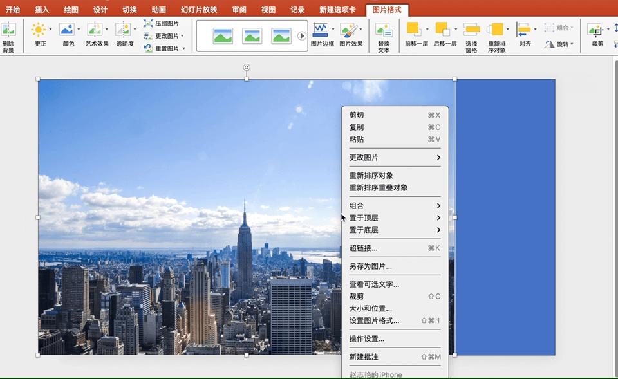Click the 删除背景 (Remove Background) icon
This screenshot has height=379, width=618.
[x=8, y=30]
